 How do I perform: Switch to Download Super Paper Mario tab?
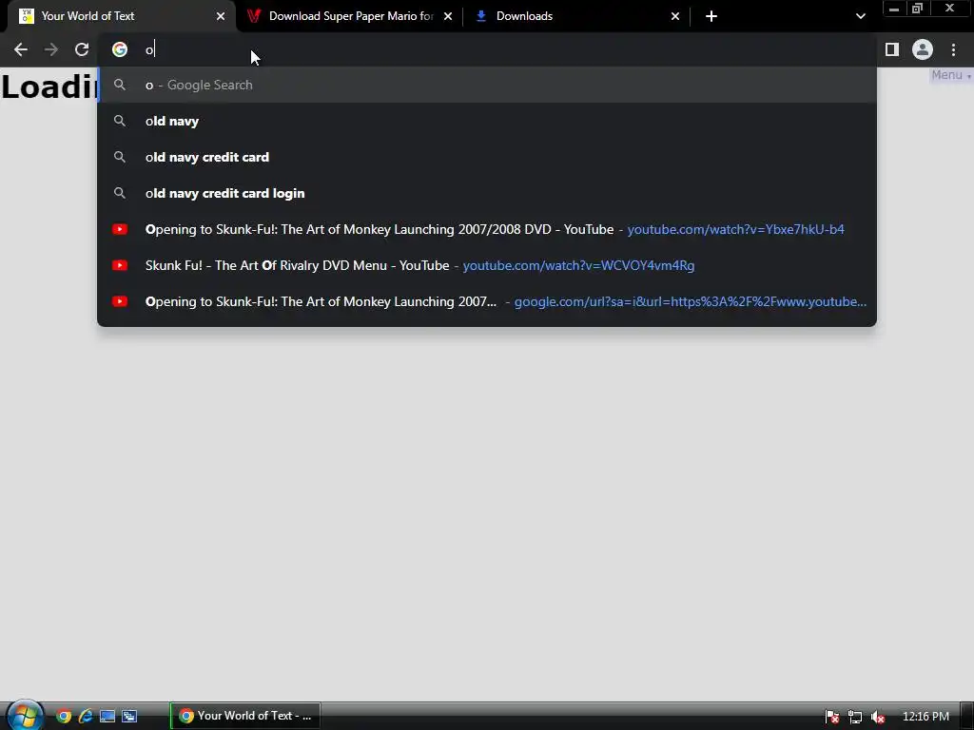point(350,16)
